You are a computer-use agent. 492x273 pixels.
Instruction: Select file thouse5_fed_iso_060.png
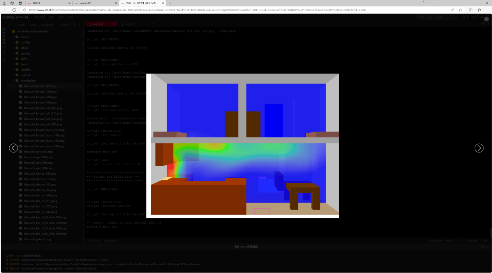41,212
